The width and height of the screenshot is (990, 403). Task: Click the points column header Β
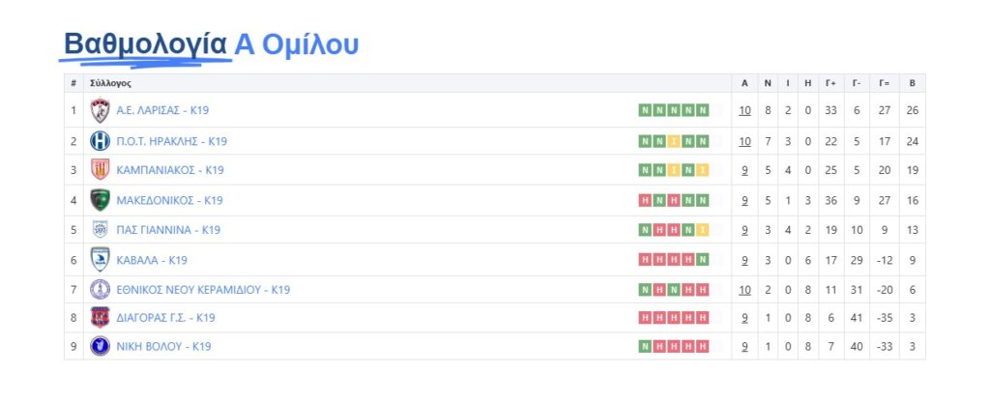click(x=912, y=83)
